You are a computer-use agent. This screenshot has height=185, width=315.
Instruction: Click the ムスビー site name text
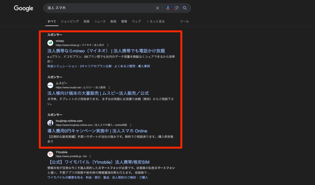(x=62, y=83)
